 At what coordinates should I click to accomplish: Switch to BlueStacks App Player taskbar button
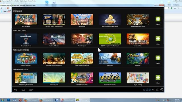click(82, 100)
